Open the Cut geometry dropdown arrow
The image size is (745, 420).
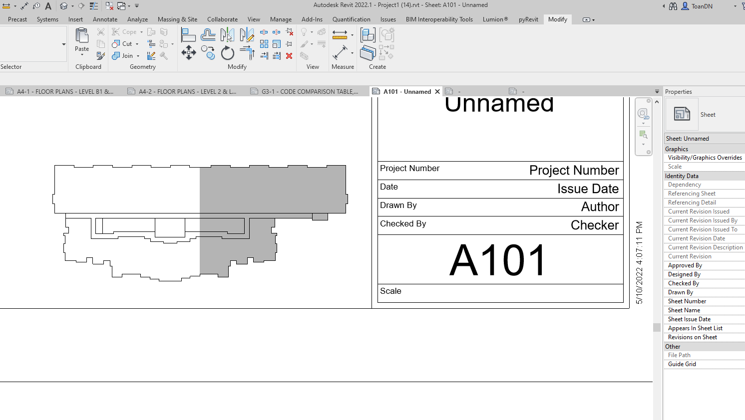[x=137, y=44]
